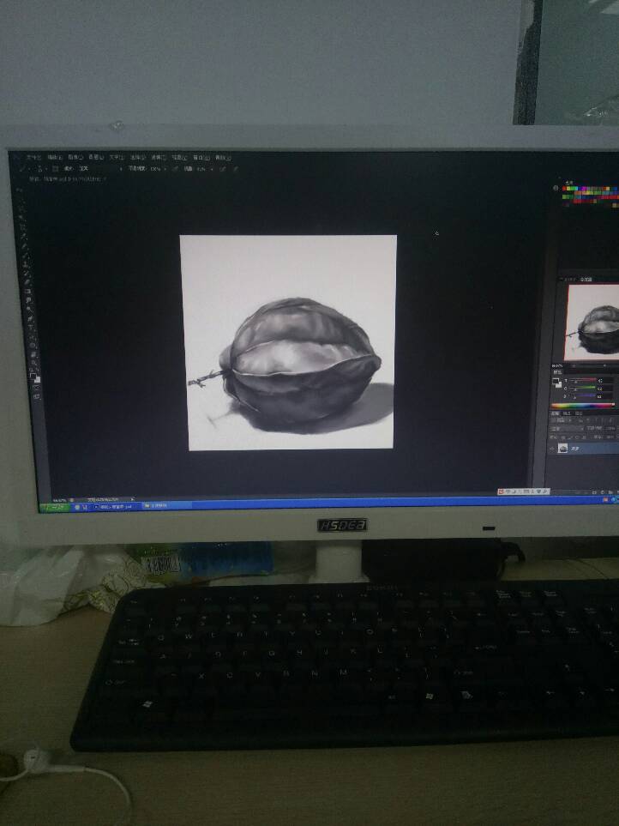Select the History Brush tool

[x=26, y=273]
